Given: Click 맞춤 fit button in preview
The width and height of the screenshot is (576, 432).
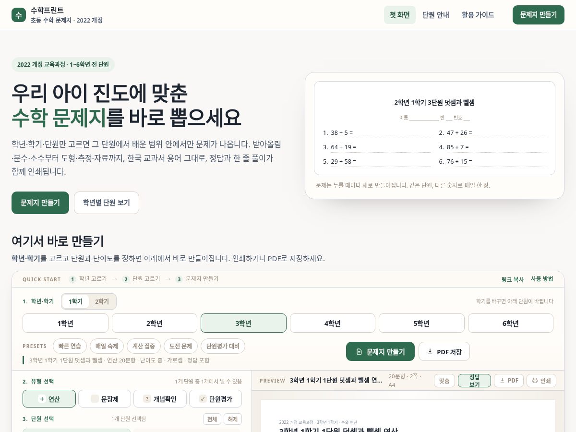Looking at the screenshot, I should point(444,381).
